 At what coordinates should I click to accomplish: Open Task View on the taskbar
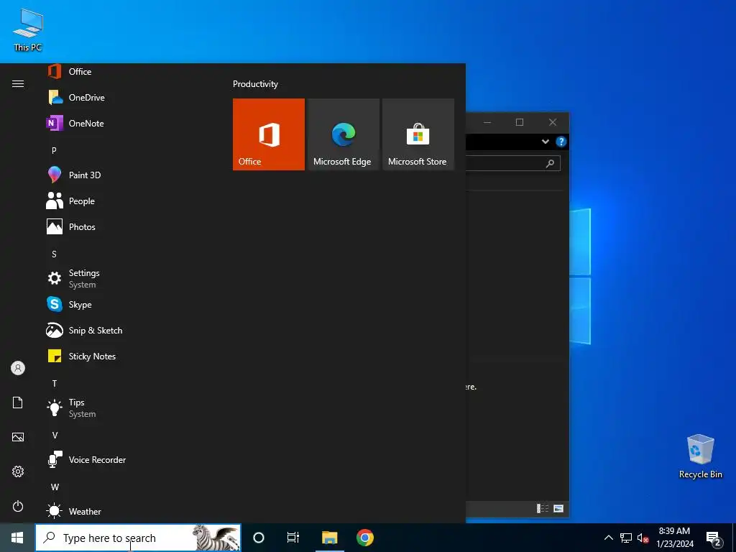[x=293, y=538]
